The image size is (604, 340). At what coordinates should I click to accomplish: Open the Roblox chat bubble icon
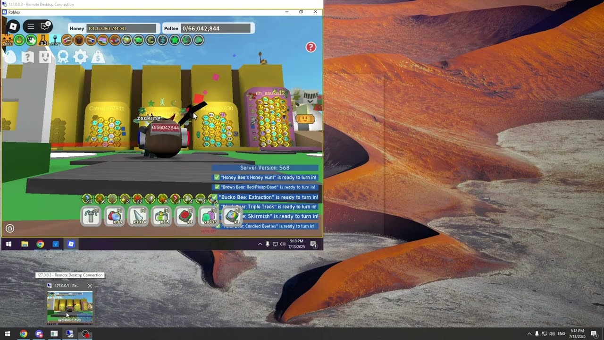(x=45, y=26)
